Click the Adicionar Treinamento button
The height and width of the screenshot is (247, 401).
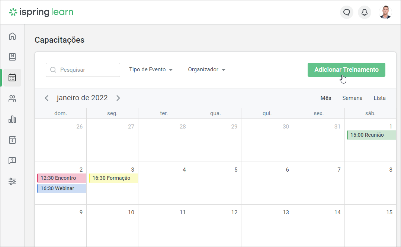(346, 70)
